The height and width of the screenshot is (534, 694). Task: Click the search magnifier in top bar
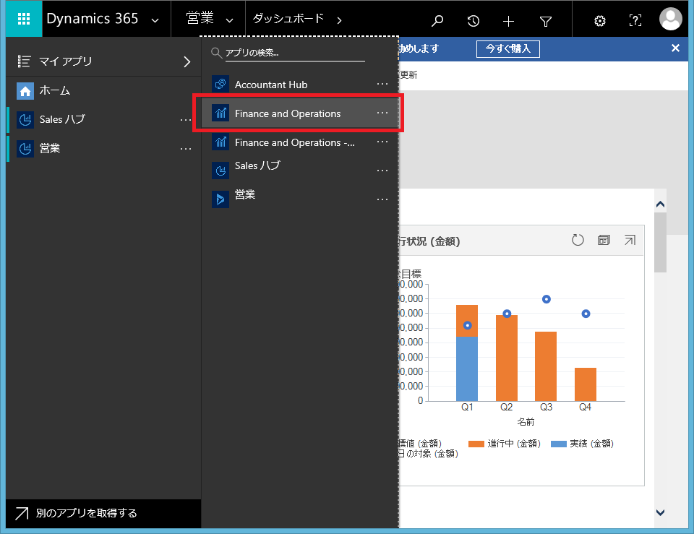[437, 20]
